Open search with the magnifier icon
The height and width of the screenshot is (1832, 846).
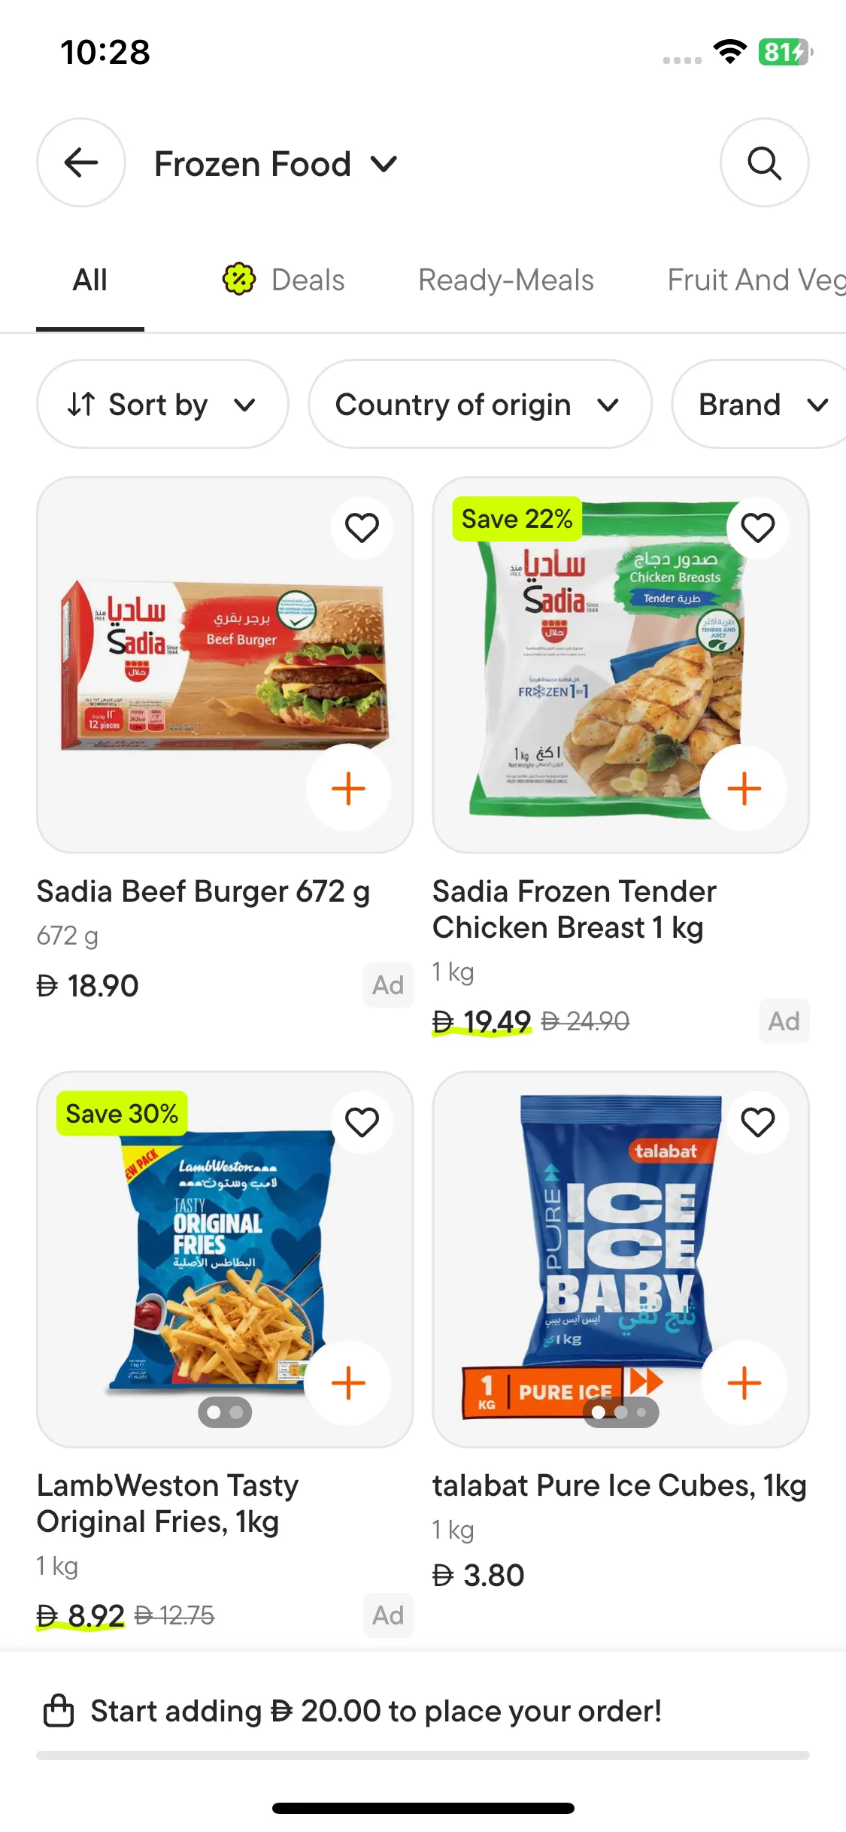pos(764,162)
